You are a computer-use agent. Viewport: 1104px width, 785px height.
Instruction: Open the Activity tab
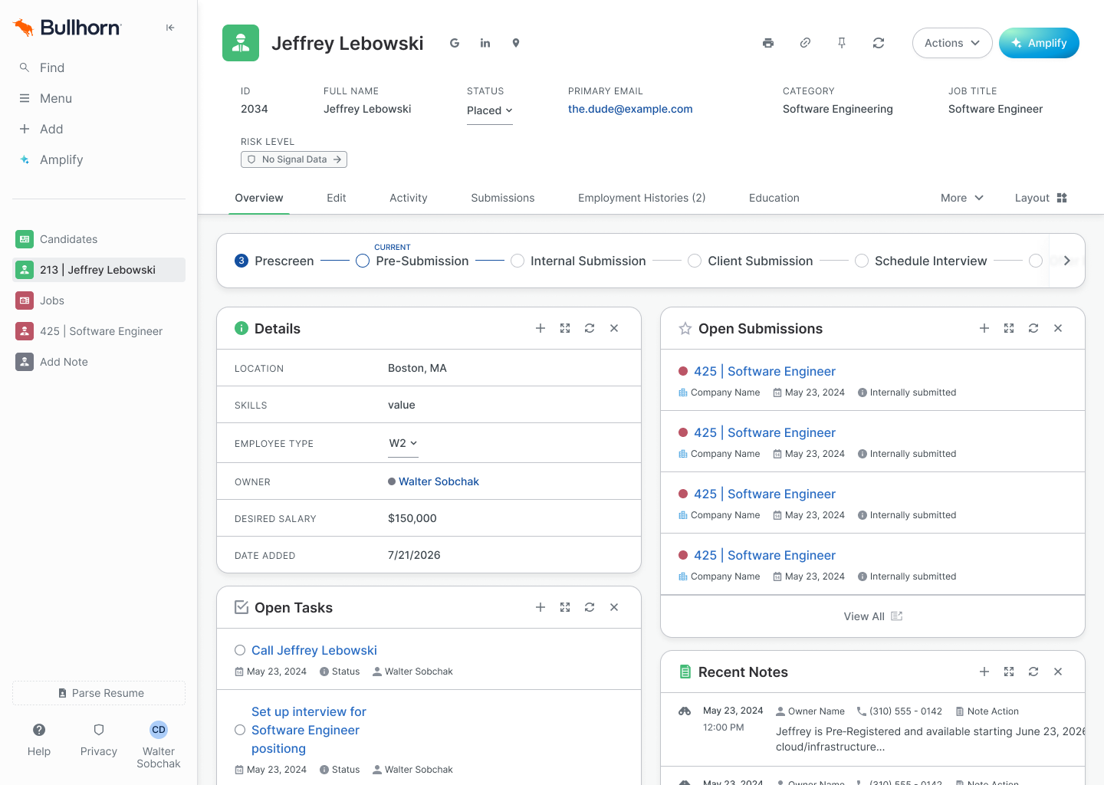pos(409,198)
